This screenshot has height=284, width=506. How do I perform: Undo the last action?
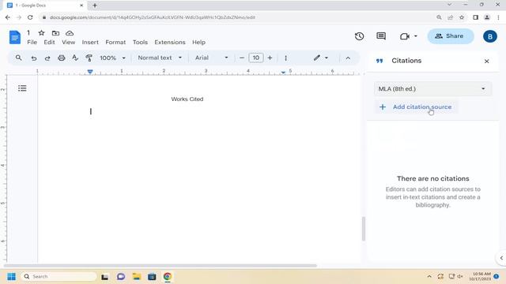click(x=33, y=58)
